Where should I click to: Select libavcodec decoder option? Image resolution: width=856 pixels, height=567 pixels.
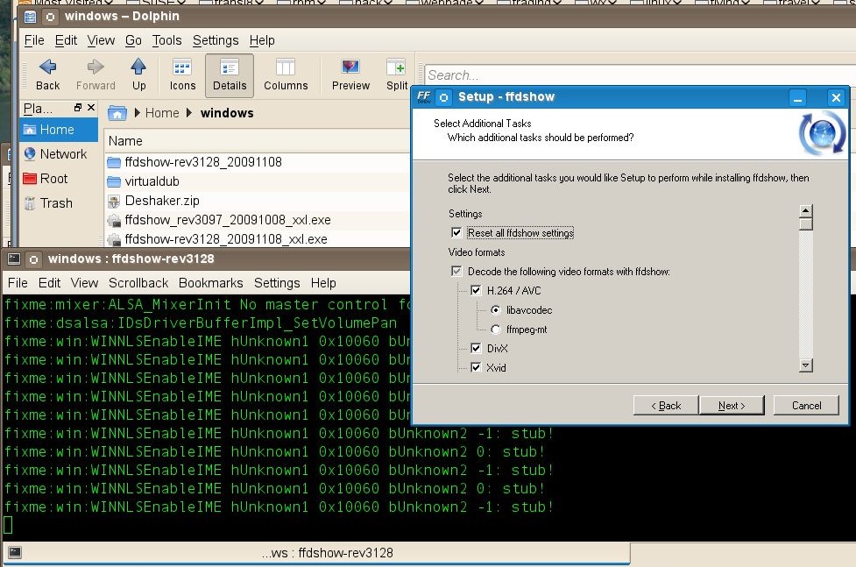point(495,310)
